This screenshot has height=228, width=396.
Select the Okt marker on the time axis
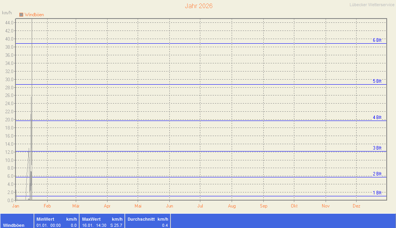click(x=294, y=206)
